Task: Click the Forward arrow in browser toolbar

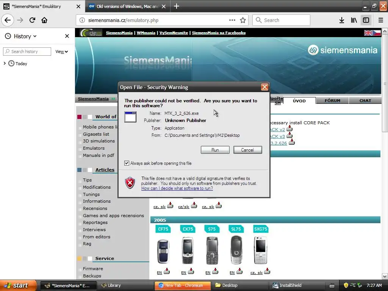Action: pyautogui.click(x=20, y=20)
